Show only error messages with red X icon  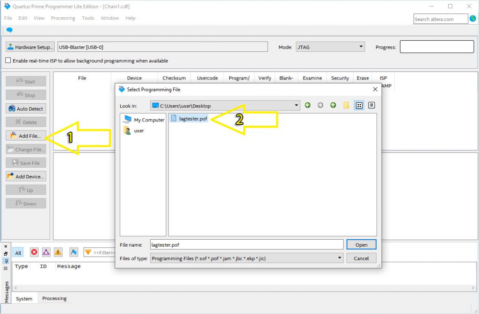[34, 252]
